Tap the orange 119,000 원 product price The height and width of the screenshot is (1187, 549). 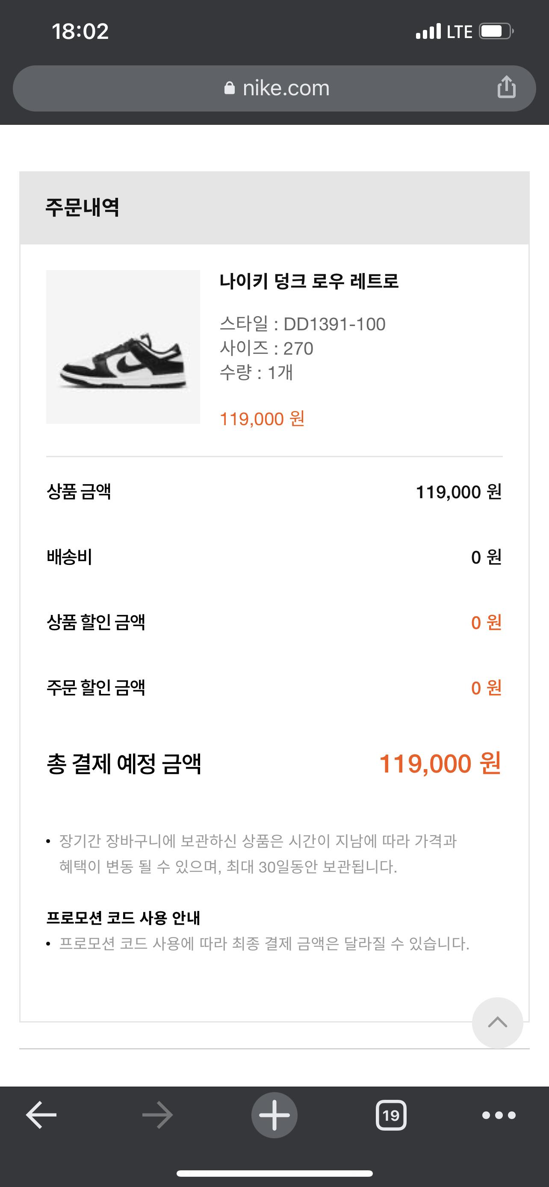click(262, 419)
